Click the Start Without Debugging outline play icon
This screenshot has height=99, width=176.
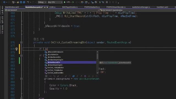pyautogui.click(x=73, y=2)
